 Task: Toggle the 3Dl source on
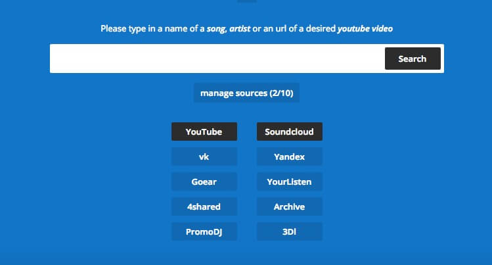[x=289, y=231]
